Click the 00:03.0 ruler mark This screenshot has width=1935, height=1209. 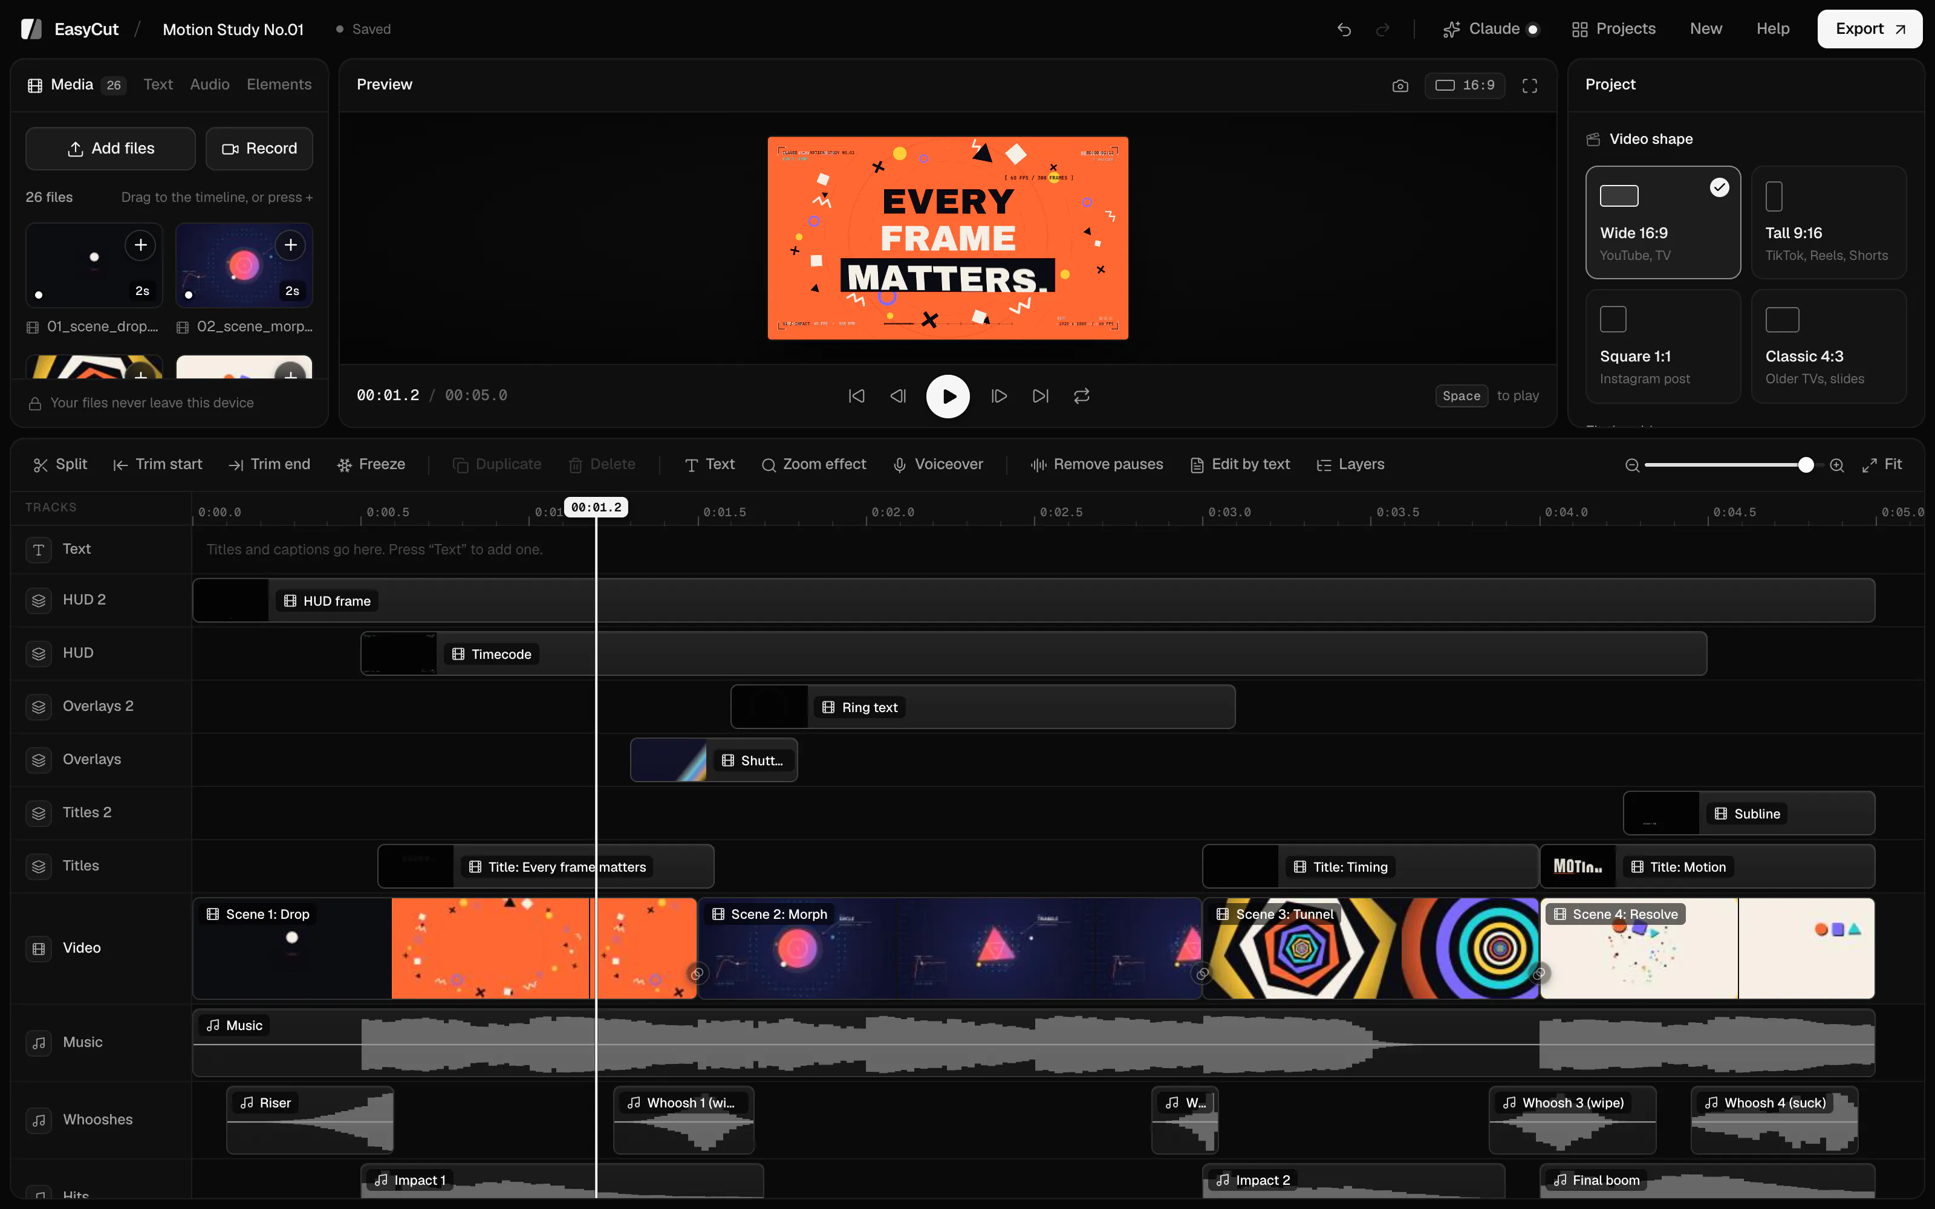[1230, 513]
